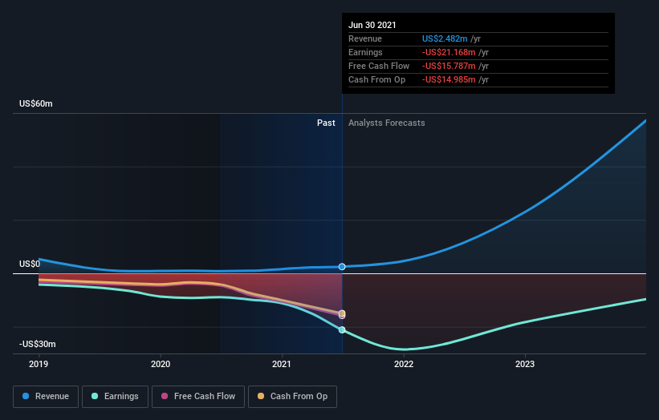
Task: Click the pink Free Cash Flow dot
Action: click(165, 396)
